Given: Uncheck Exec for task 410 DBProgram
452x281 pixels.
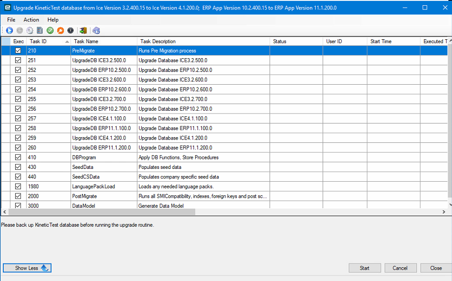Looking at the screenshot, I should (x=18, y=157).
